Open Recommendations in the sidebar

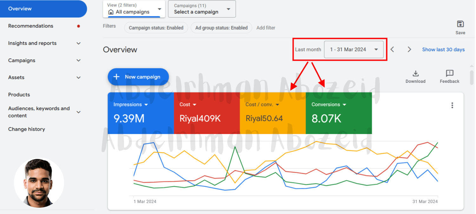coord(31,26)
